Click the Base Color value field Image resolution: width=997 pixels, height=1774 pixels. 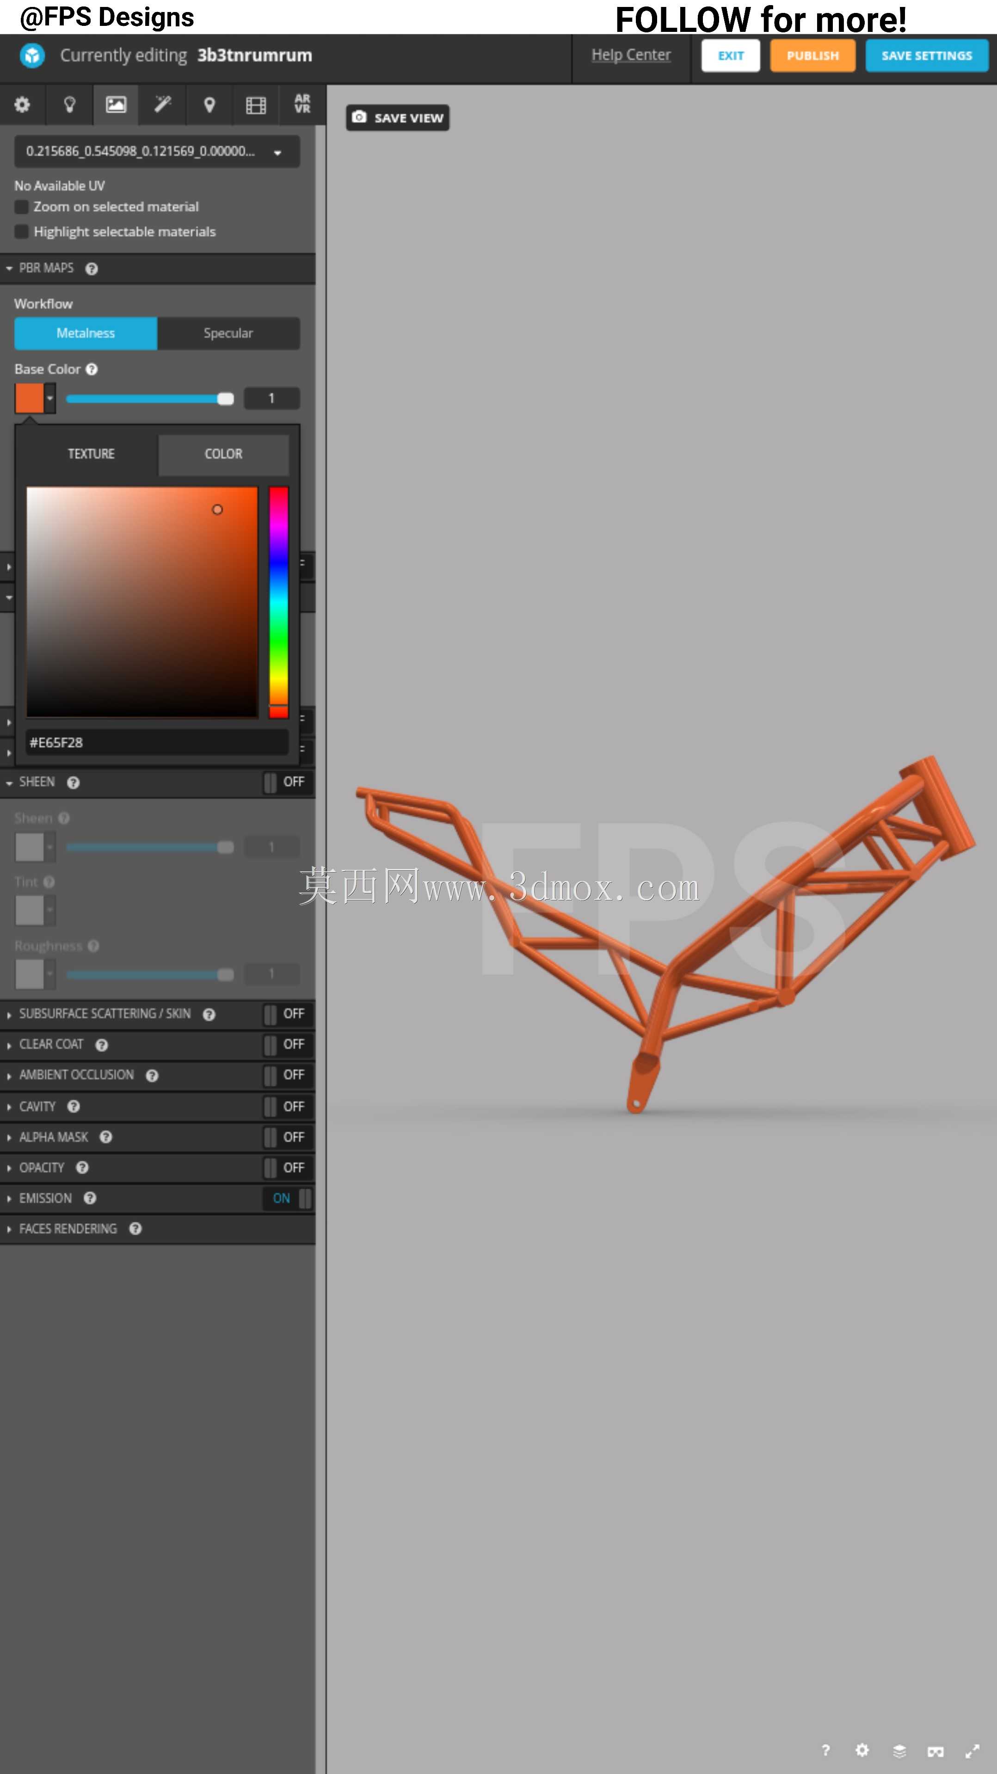[x=272, y=398]
